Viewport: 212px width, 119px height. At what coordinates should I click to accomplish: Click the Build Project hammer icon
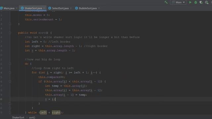(166, 2)
